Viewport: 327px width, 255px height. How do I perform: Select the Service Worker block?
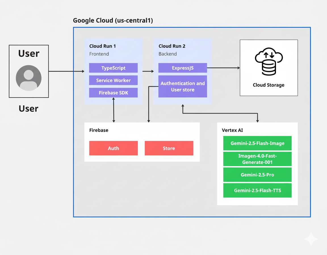(x=113, y=80)
